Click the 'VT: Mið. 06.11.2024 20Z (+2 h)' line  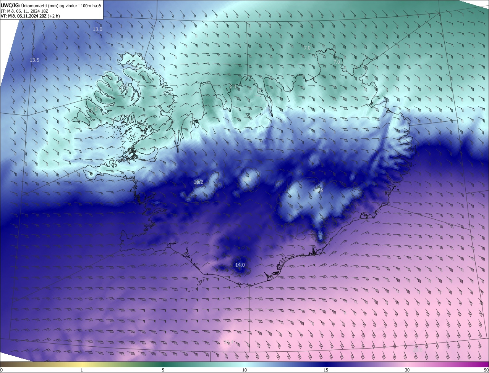pos(30,16)
